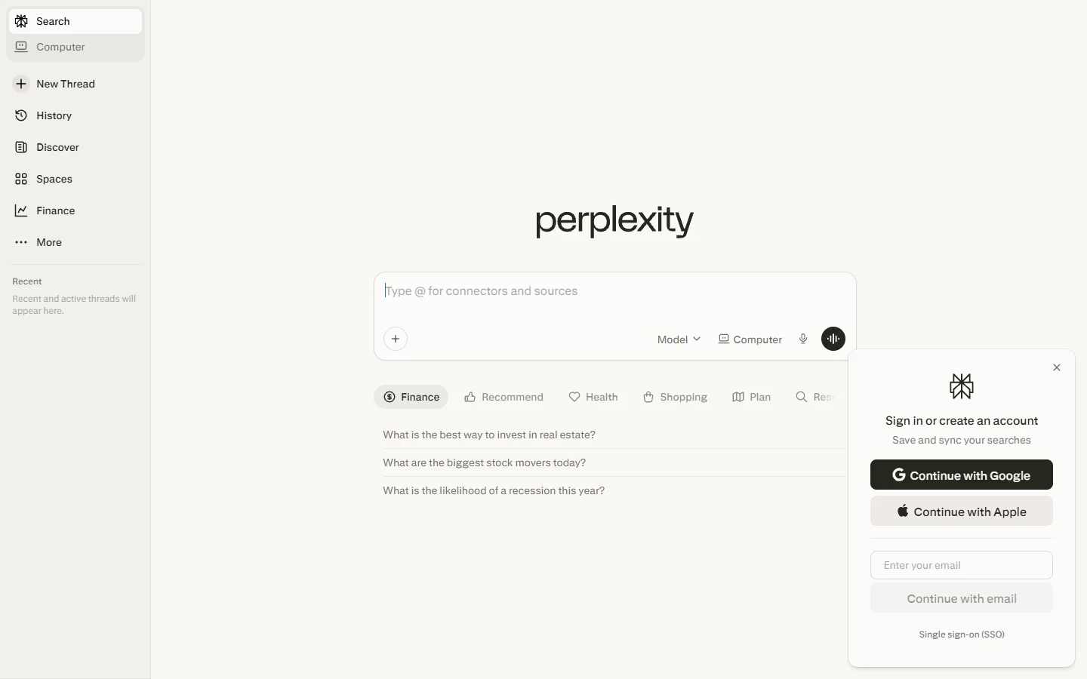Screen dimensions: 1087x679
Task: Start voice mode from the search bar
Action: 833,339
